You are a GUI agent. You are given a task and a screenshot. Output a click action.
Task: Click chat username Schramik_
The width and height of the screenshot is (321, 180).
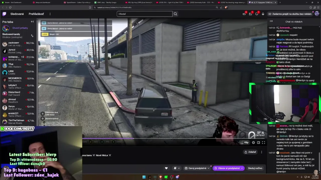coord(286,28)
